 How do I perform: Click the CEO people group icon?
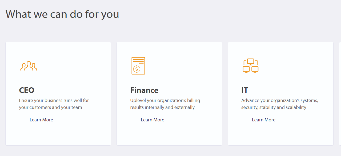point(29,66)
